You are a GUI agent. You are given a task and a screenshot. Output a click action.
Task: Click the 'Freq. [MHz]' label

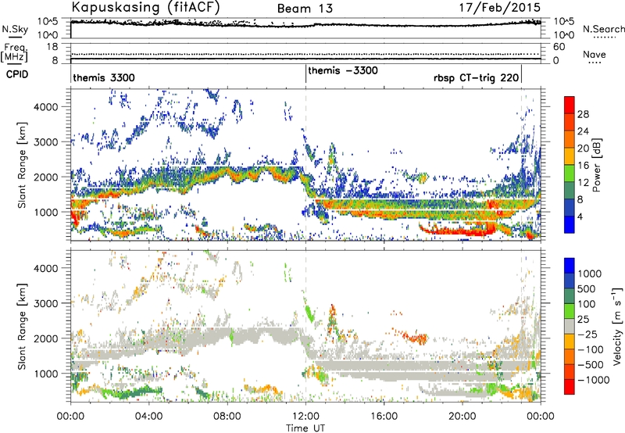(15, 52)
